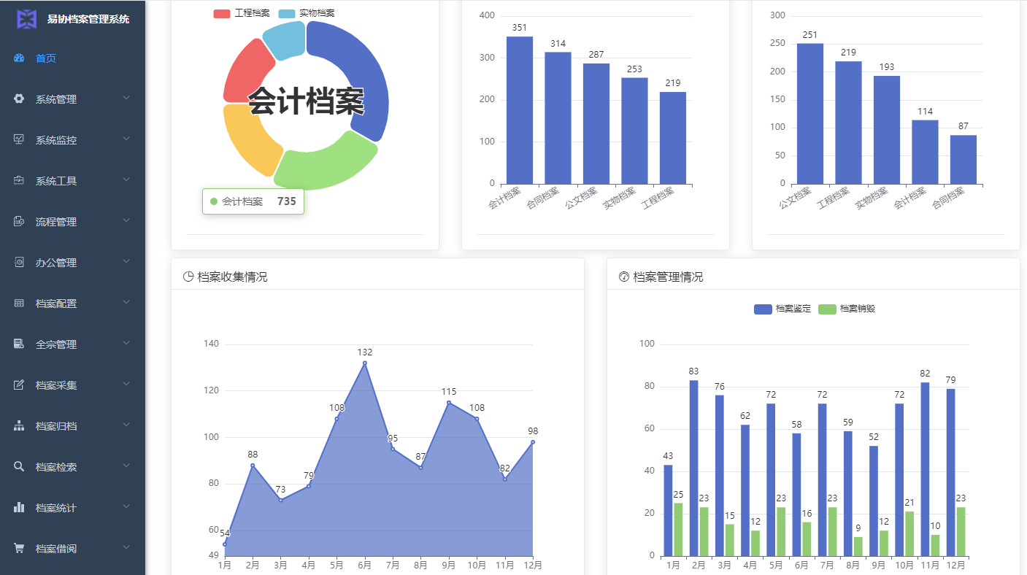Open the 系统管理 menu
Screen dimensions: 1027x575
[72, 99]
